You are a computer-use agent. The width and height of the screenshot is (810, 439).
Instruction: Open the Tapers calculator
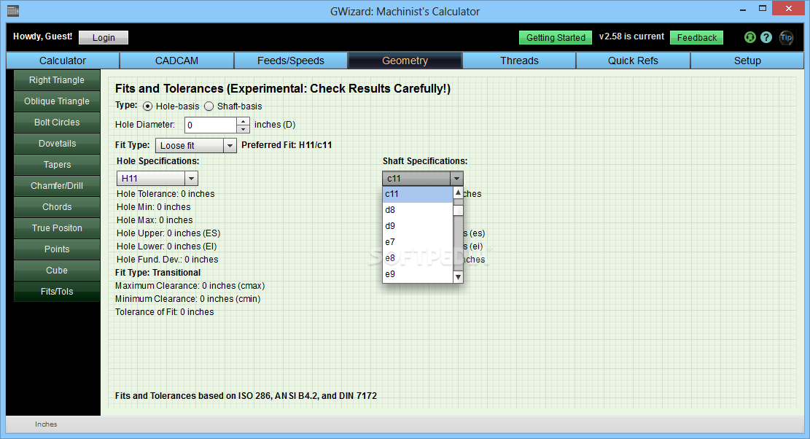57,165
